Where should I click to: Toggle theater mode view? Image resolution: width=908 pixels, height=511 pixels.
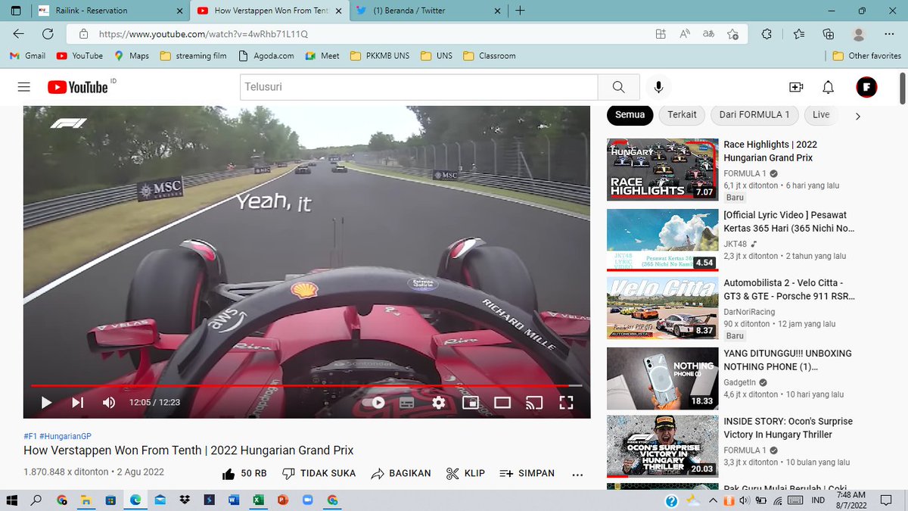502,403
